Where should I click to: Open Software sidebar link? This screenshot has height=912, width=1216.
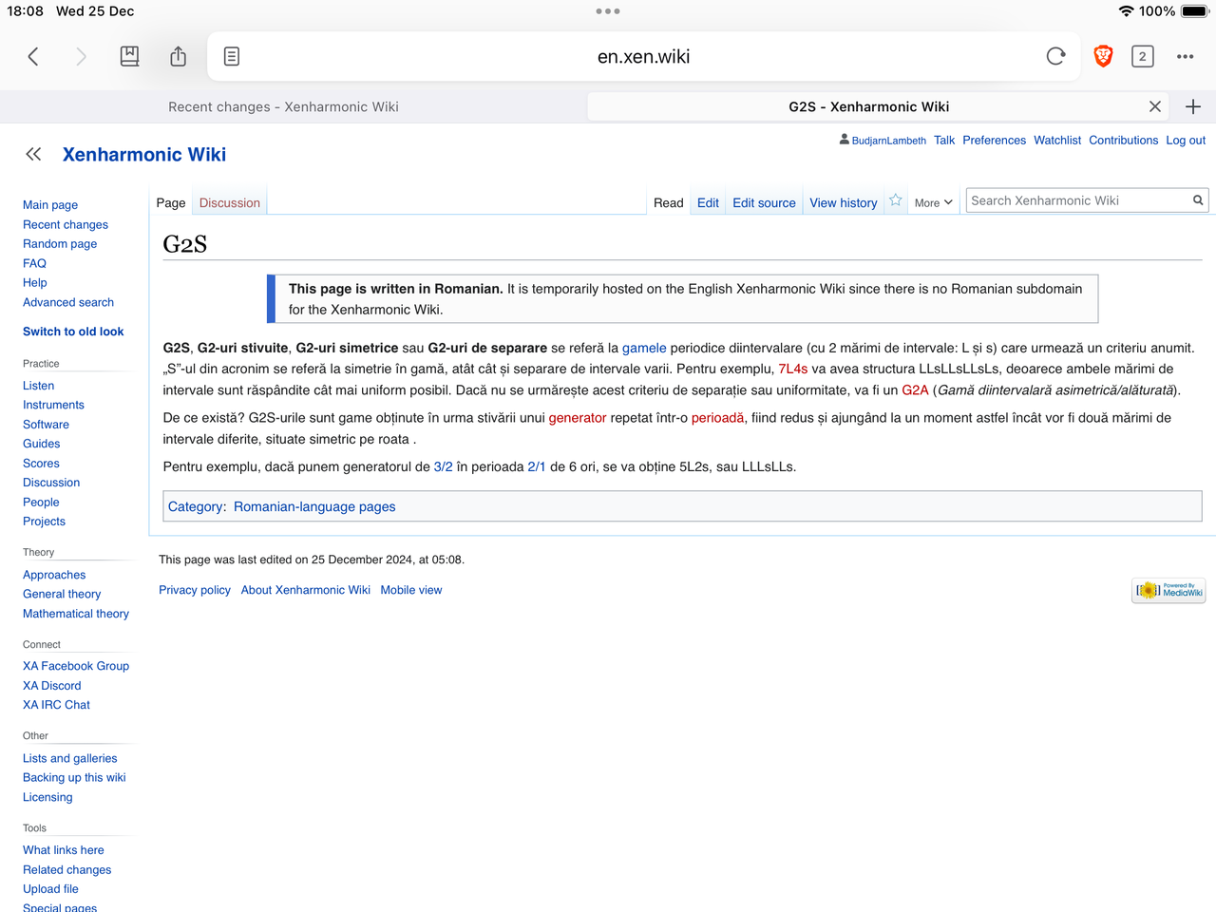[x=46, y=425]
